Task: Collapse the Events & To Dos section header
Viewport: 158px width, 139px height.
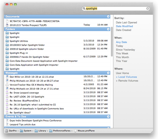Action: point(57,116)
